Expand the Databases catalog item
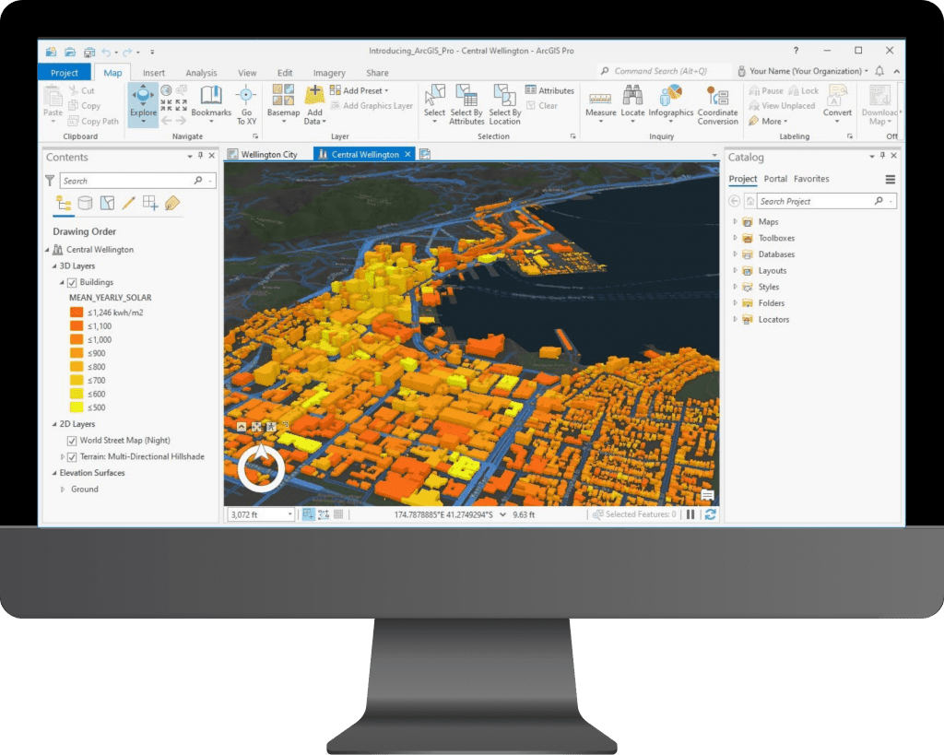The width and height of the screenshot is (944, 755). 735,254
